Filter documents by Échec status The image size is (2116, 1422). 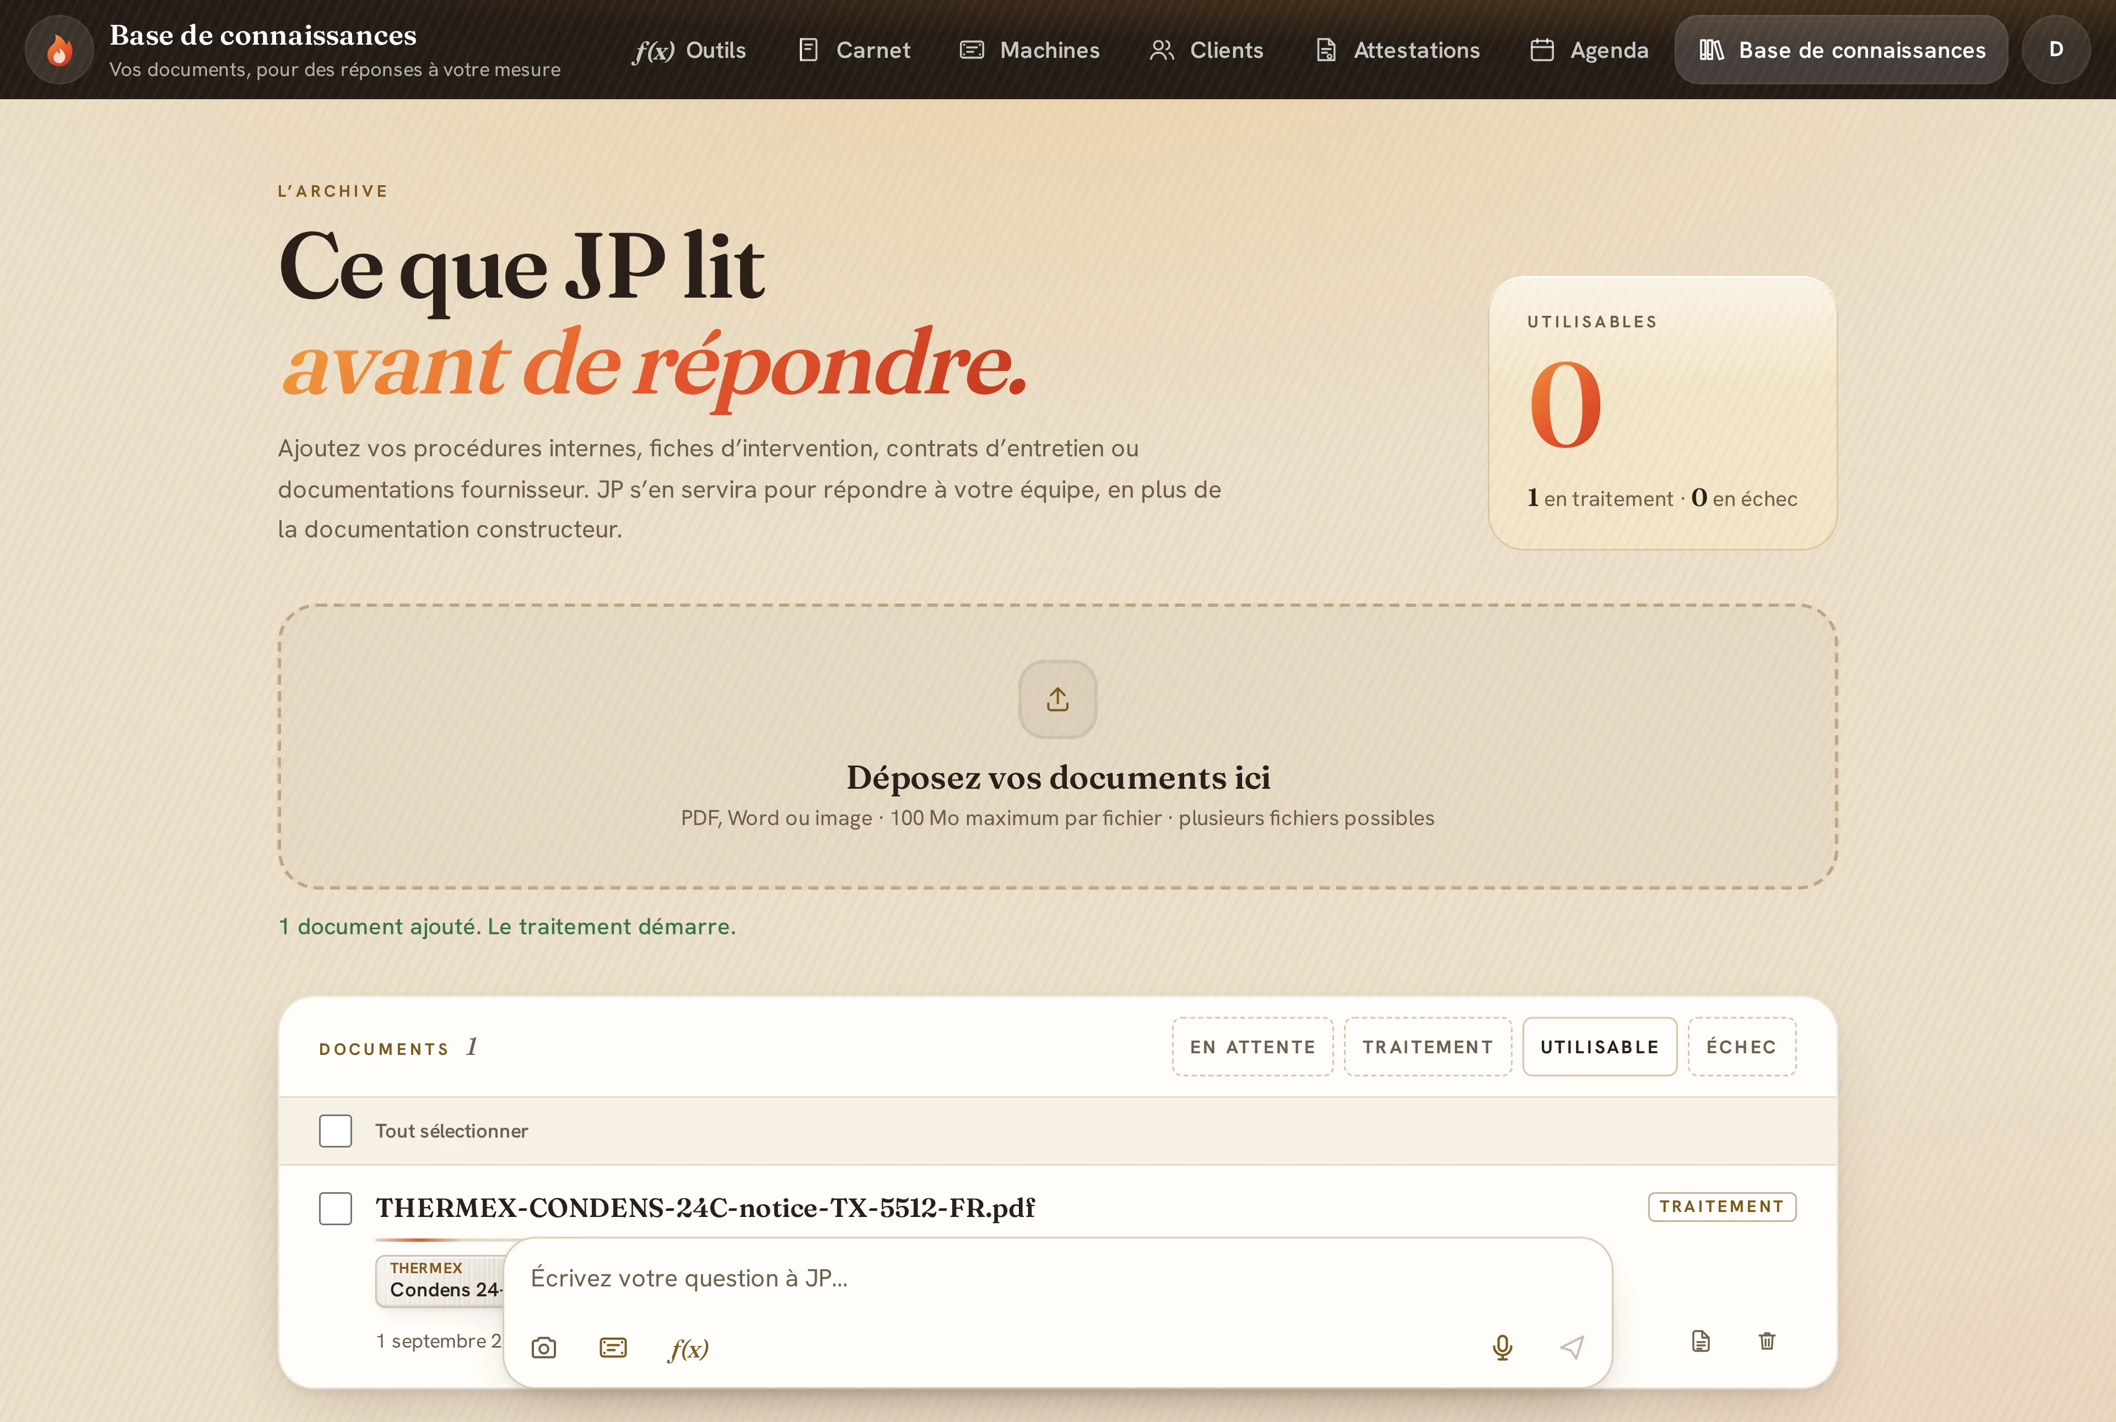coord(1742,1047)
